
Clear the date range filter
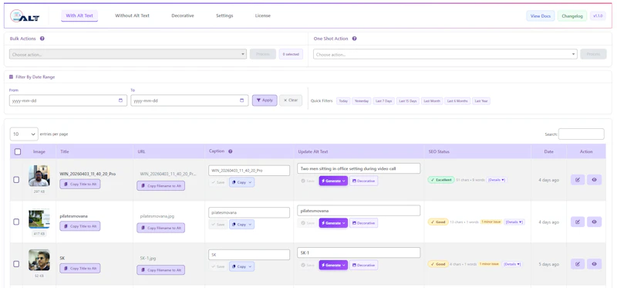pos(291,100)
